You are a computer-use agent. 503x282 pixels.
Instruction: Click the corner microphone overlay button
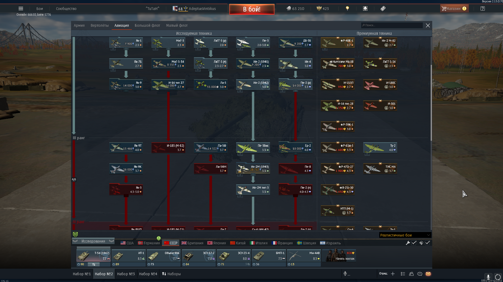488,277
